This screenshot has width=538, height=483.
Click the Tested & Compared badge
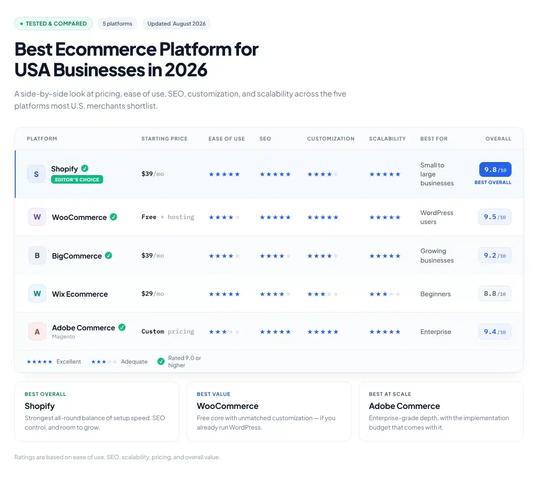[53, 24]
